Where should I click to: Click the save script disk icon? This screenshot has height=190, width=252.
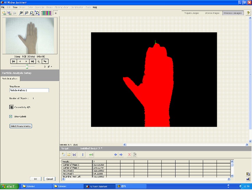click(74, 154)
